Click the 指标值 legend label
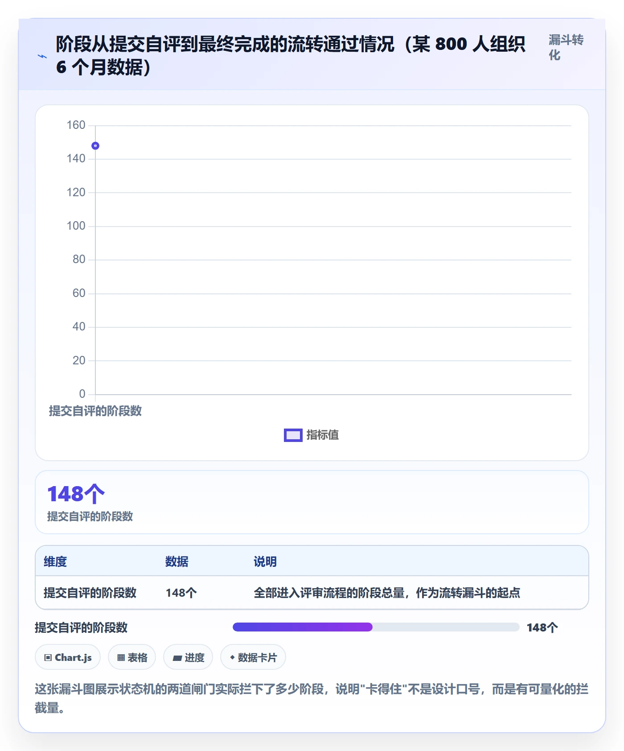The image size is (624, 751). (x=323, y=435)
